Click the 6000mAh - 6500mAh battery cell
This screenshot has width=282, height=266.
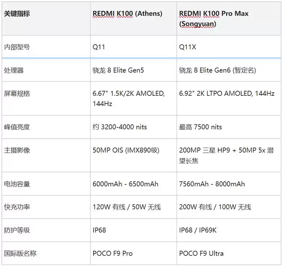pos(125,184)
